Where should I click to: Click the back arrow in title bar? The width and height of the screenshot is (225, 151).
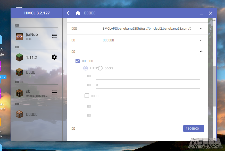click(x=69, y=13)
